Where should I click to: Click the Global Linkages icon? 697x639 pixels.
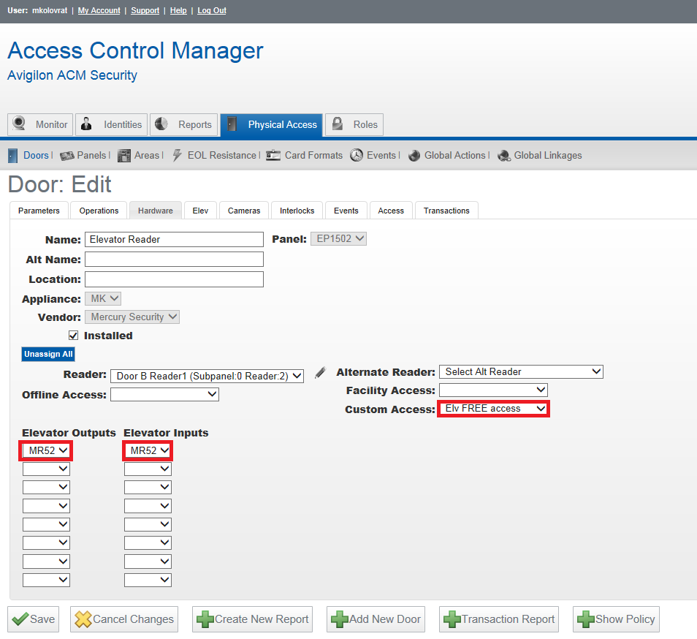pyautogui.click(x=504, y=156)
